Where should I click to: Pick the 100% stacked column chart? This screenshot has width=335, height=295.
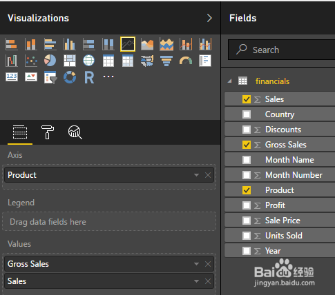point(108,44)
